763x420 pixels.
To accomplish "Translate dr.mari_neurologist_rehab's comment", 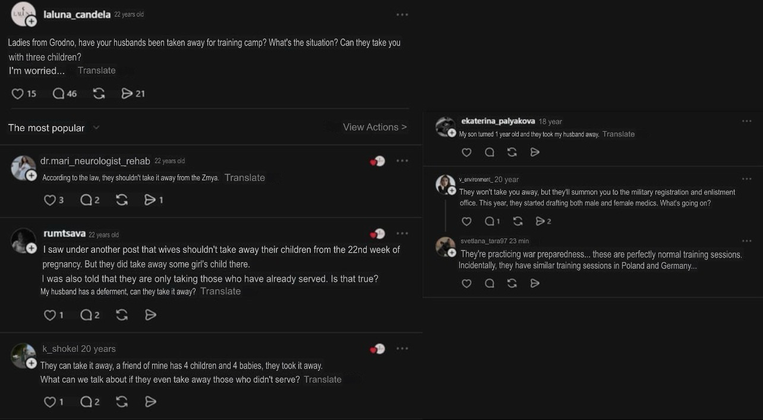I will coord(244,177).
